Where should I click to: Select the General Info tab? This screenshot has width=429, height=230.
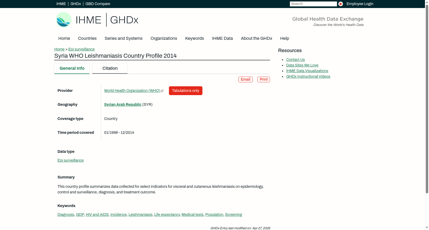click(x=72, y=68)
